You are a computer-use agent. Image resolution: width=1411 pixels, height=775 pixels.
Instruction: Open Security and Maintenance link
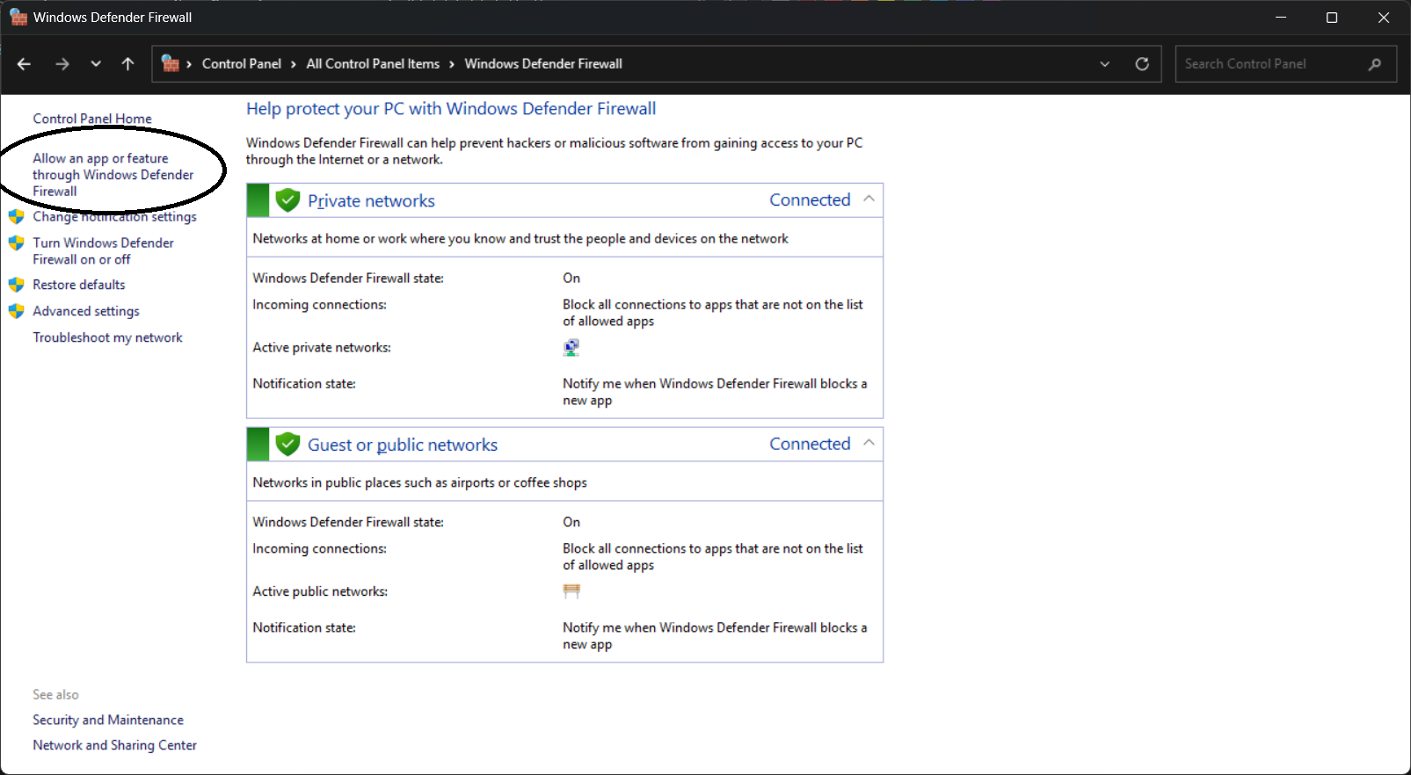[108, 720]
